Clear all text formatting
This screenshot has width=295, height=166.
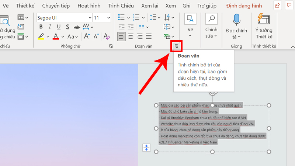click(107, 37)
